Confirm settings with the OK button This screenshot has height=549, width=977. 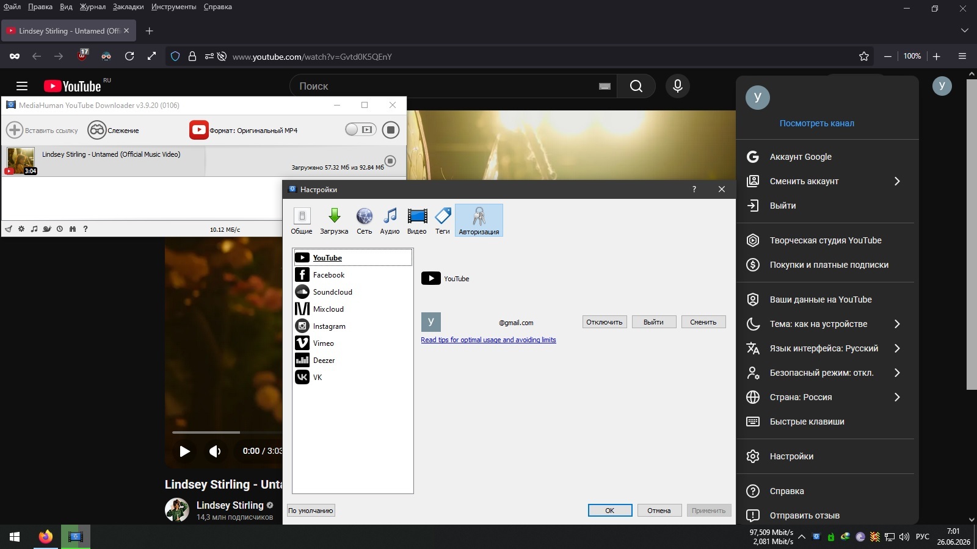[610, 511]
